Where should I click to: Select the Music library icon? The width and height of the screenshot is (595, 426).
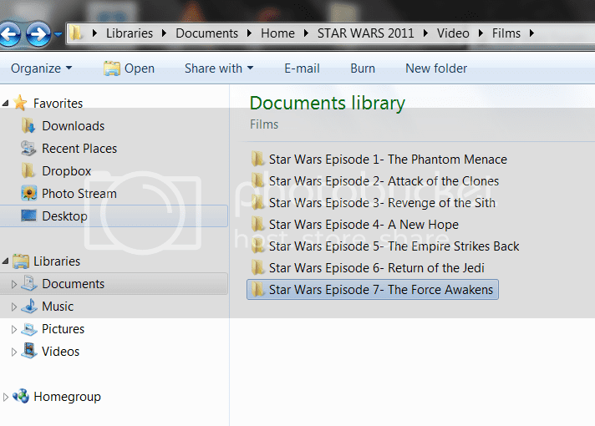coord(29,307)
